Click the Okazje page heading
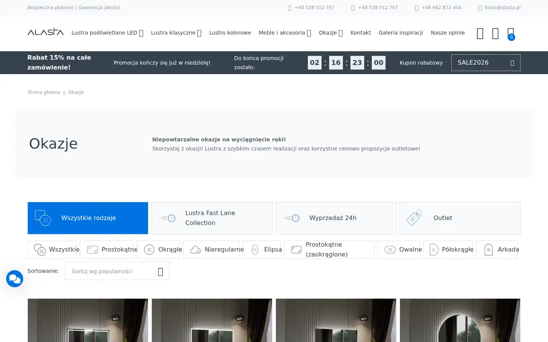Screen dimensions: 548x342 [x=53, y=144]
